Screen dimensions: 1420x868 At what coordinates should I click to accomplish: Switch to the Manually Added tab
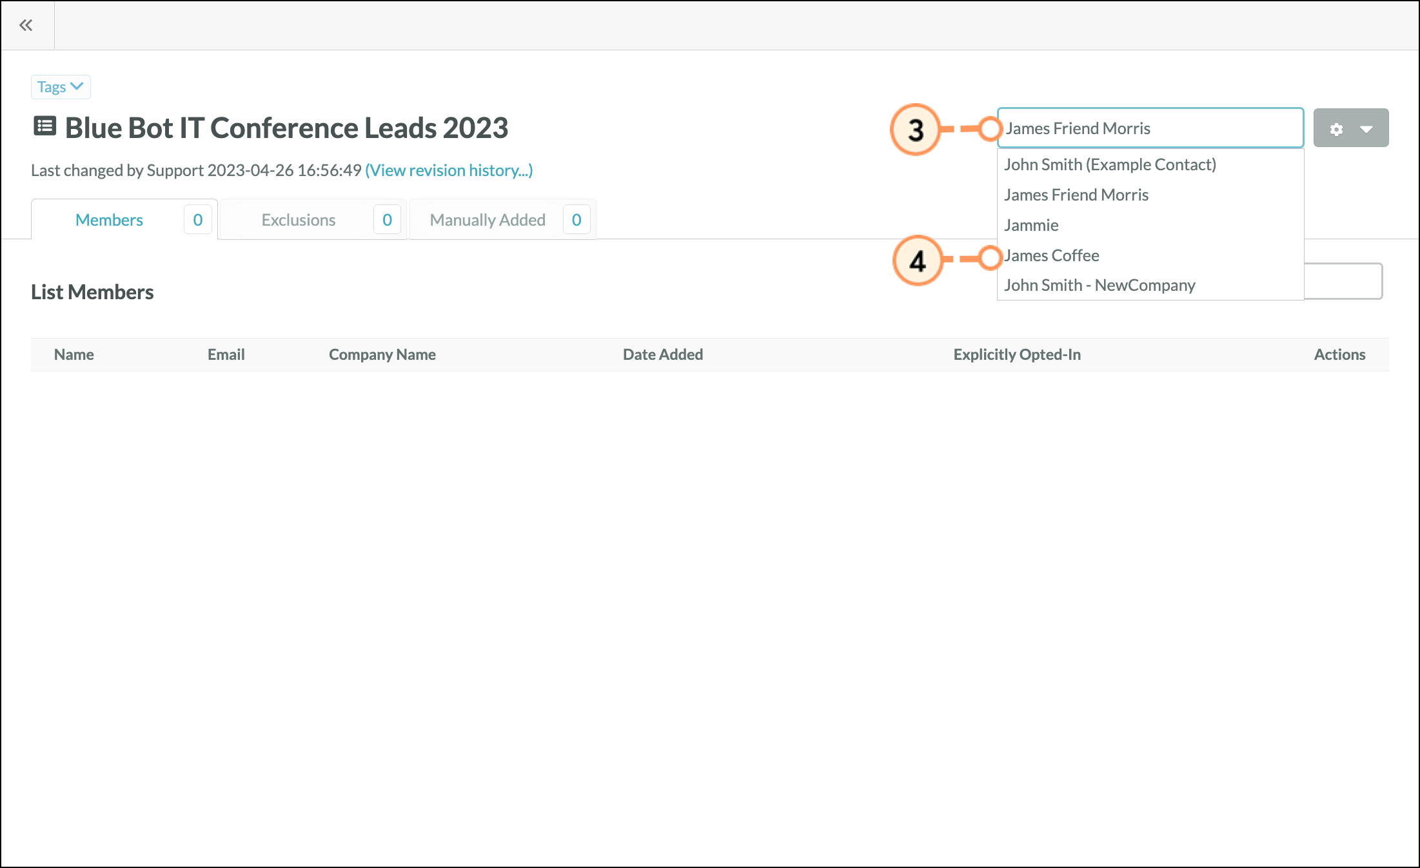503,220
